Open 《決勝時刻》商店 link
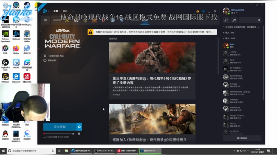Viewport: 277px width, 155px height. [54, 56]
